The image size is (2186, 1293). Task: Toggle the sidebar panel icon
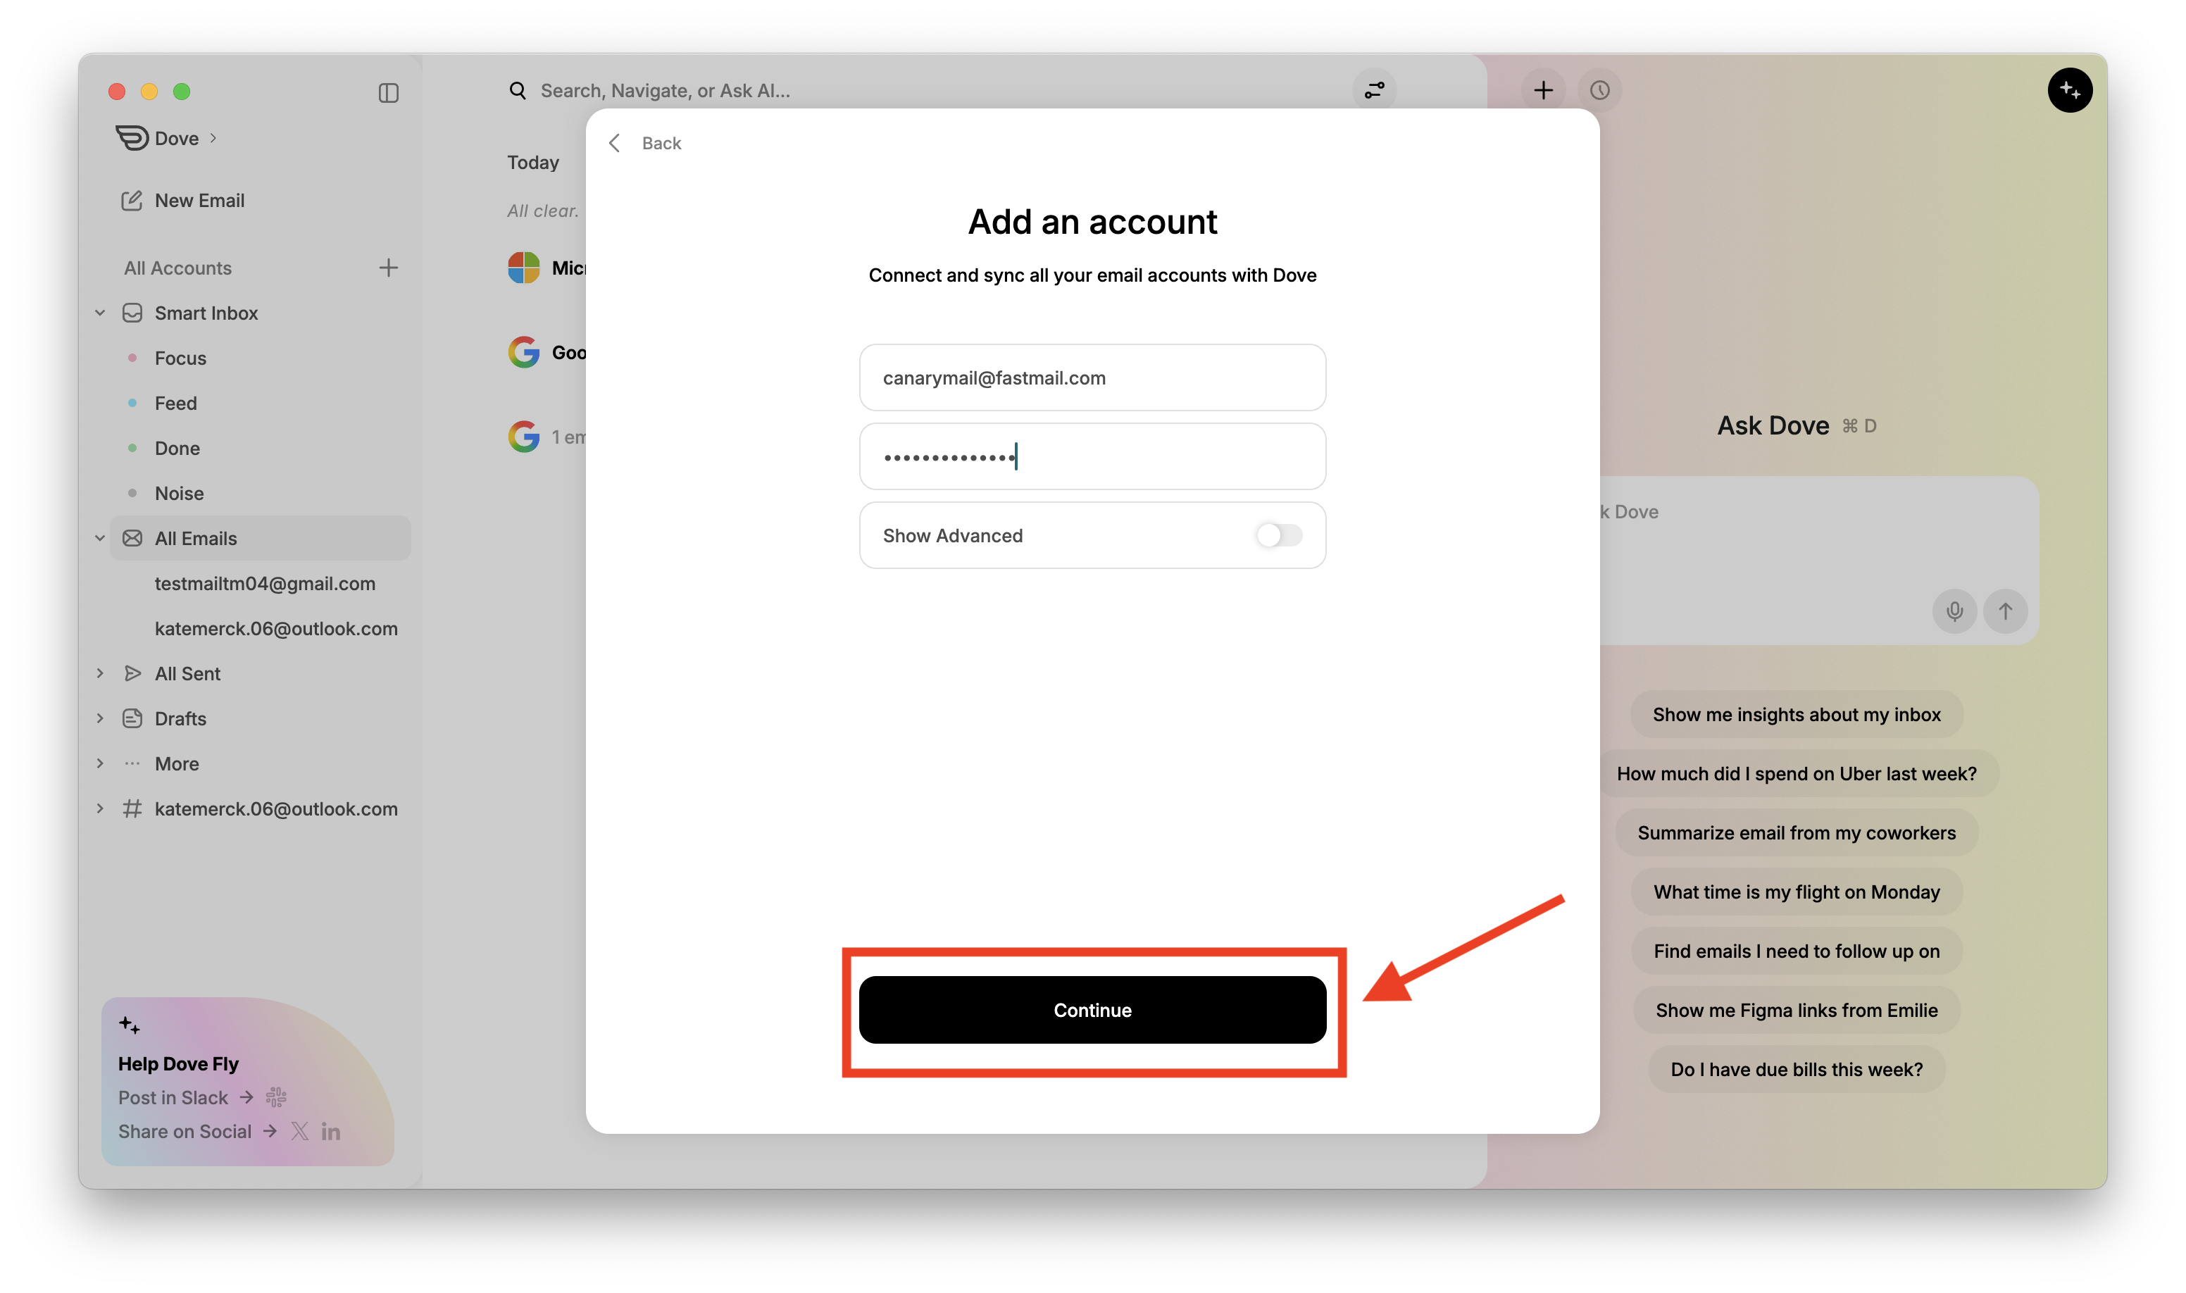point(389,92)
